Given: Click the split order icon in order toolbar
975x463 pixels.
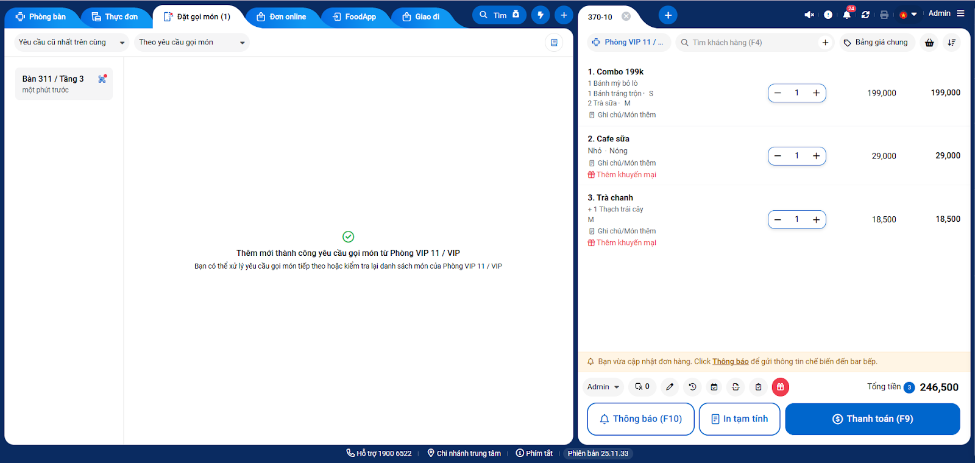Looking at the screenshot, I should pos(736,387).
